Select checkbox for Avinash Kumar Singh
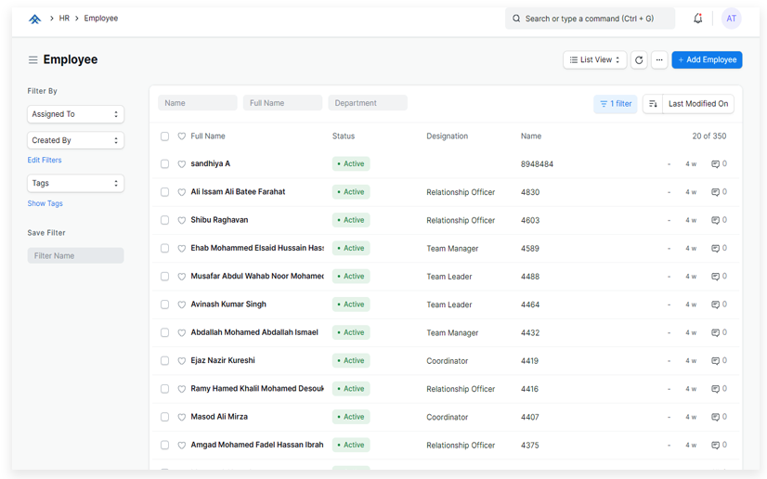This screenshot has width=767, height=479. [164, 304]
